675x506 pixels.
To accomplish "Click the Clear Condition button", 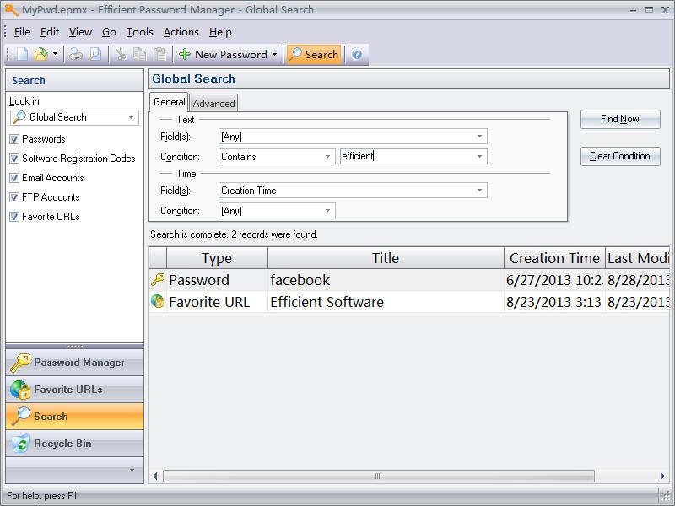I will 620,156.
